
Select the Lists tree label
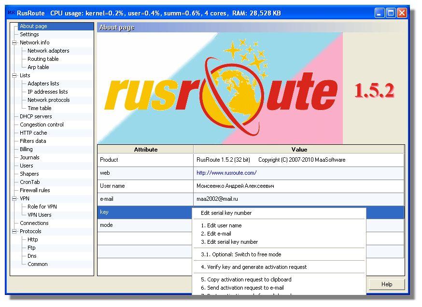[25, 75]
